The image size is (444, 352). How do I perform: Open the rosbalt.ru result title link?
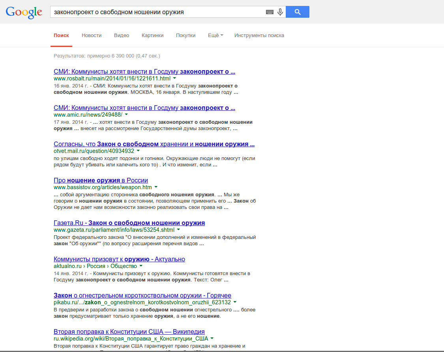click(144, 71)
